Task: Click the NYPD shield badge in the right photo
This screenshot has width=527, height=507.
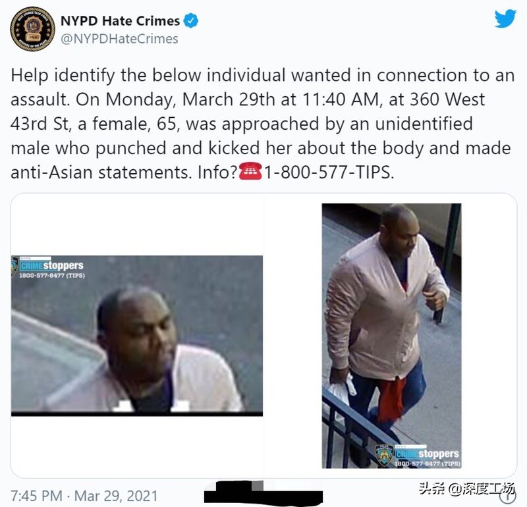Action: tap(385, 456)
